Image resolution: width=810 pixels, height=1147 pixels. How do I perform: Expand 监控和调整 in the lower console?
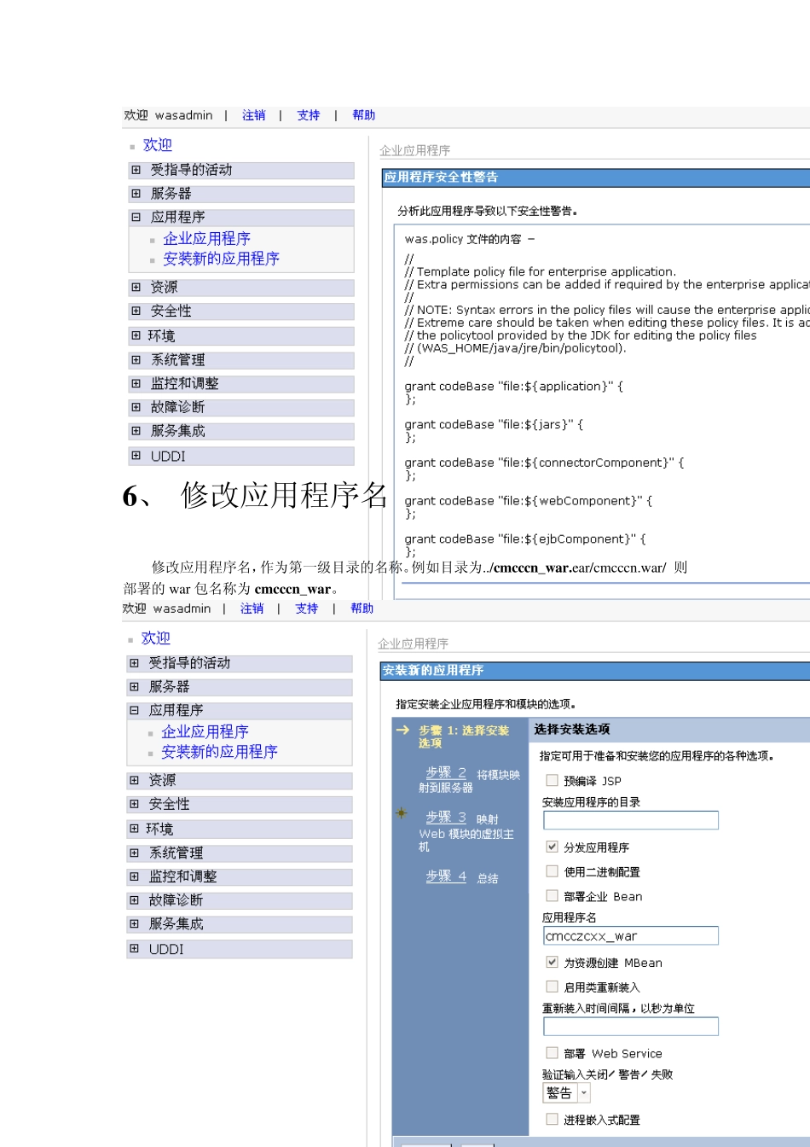pyautogui.click(x=135, y=876)
